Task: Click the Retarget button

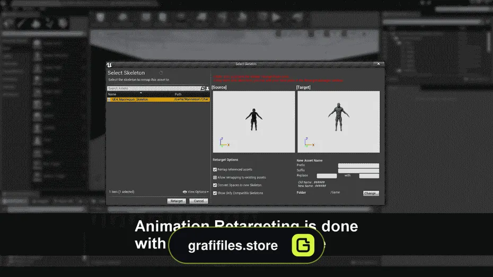Action: pos(177,201)
